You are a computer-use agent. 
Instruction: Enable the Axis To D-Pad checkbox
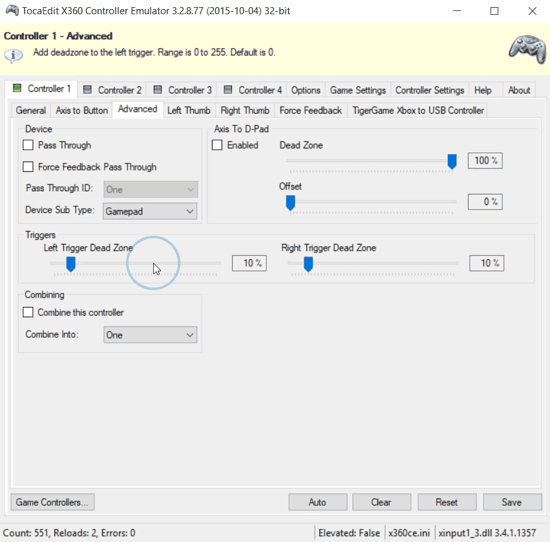tap(217, 145)
